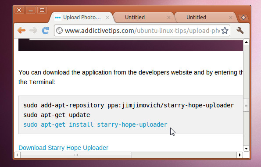
Task: Maximize the browser window
Action: tap(42, 10)
